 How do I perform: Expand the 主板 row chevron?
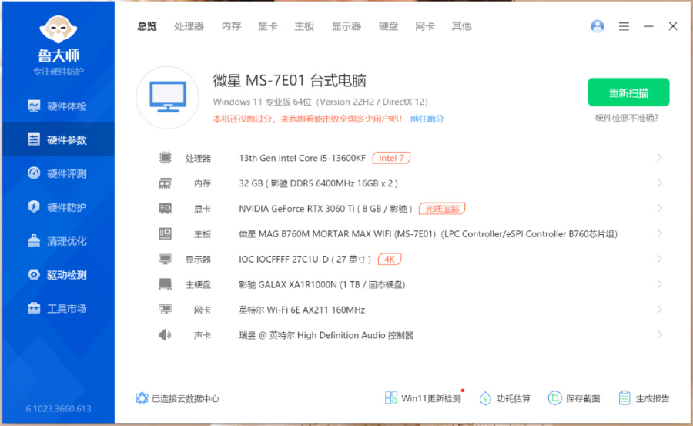[659, 233]
